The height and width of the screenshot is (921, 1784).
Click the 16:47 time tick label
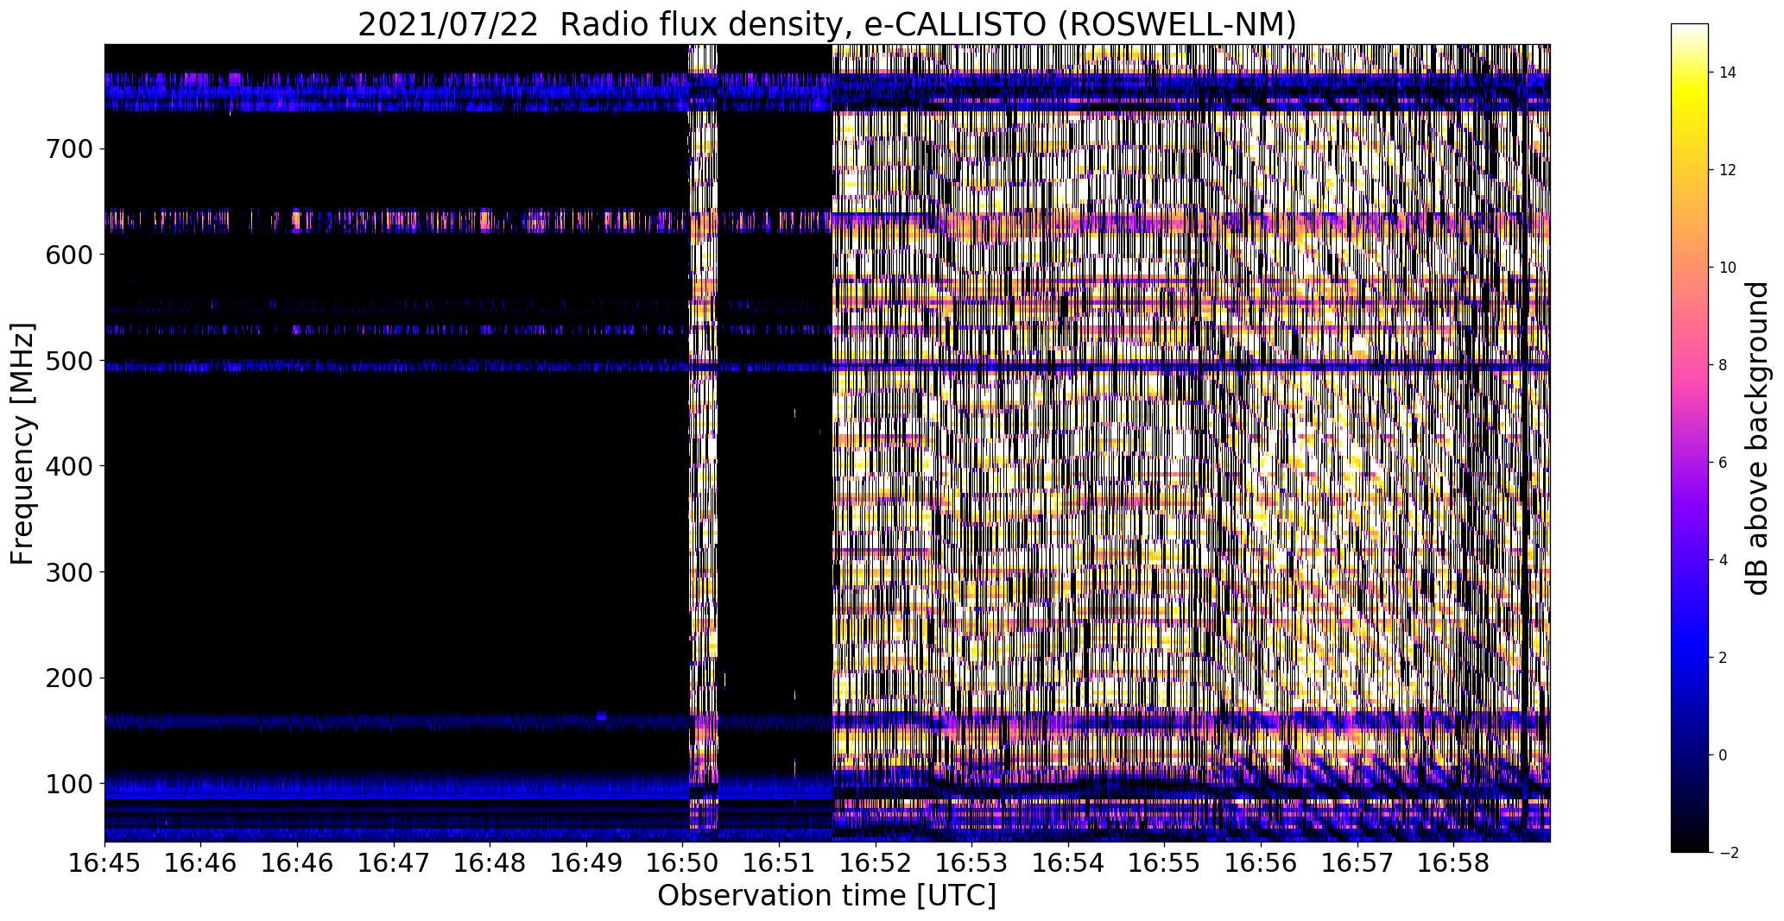tap(393, 862)
